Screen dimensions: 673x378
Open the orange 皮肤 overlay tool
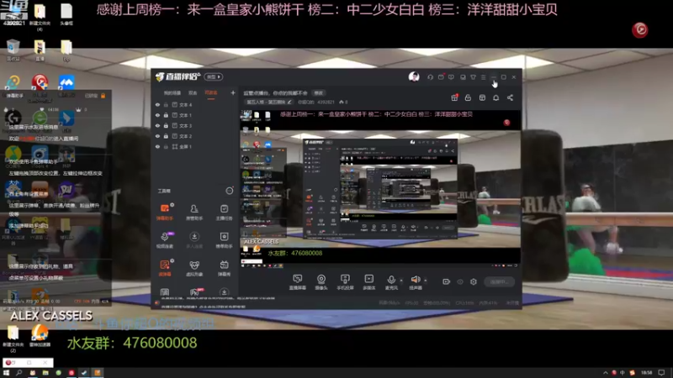point(165,268)
